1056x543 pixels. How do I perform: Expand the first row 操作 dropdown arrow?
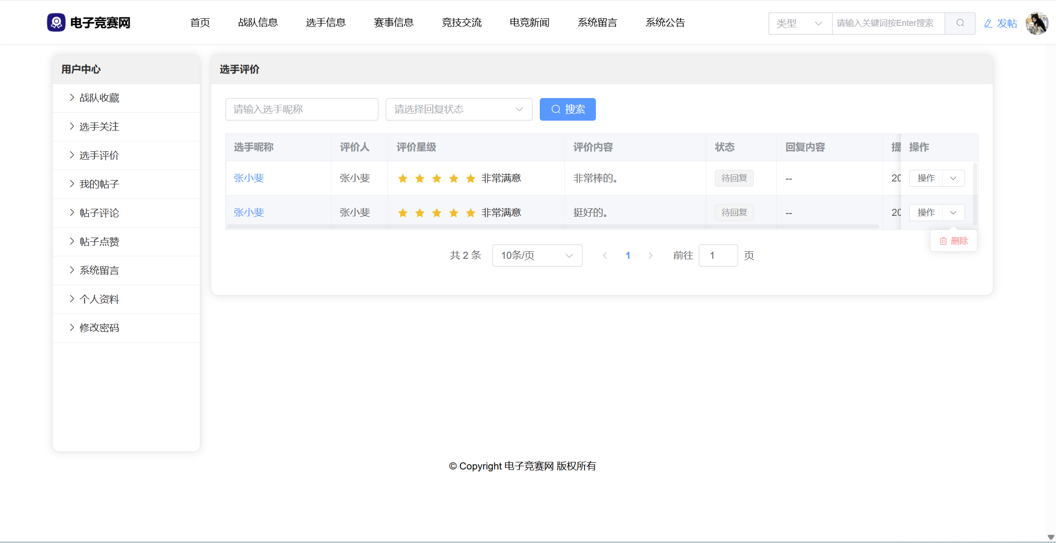[x=953, y=179]
